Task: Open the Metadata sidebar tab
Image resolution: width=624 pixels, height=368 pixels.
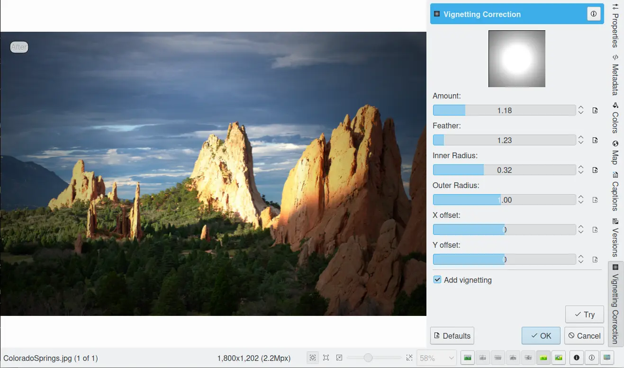Action: pyautogui.click(x=615, y=75)
